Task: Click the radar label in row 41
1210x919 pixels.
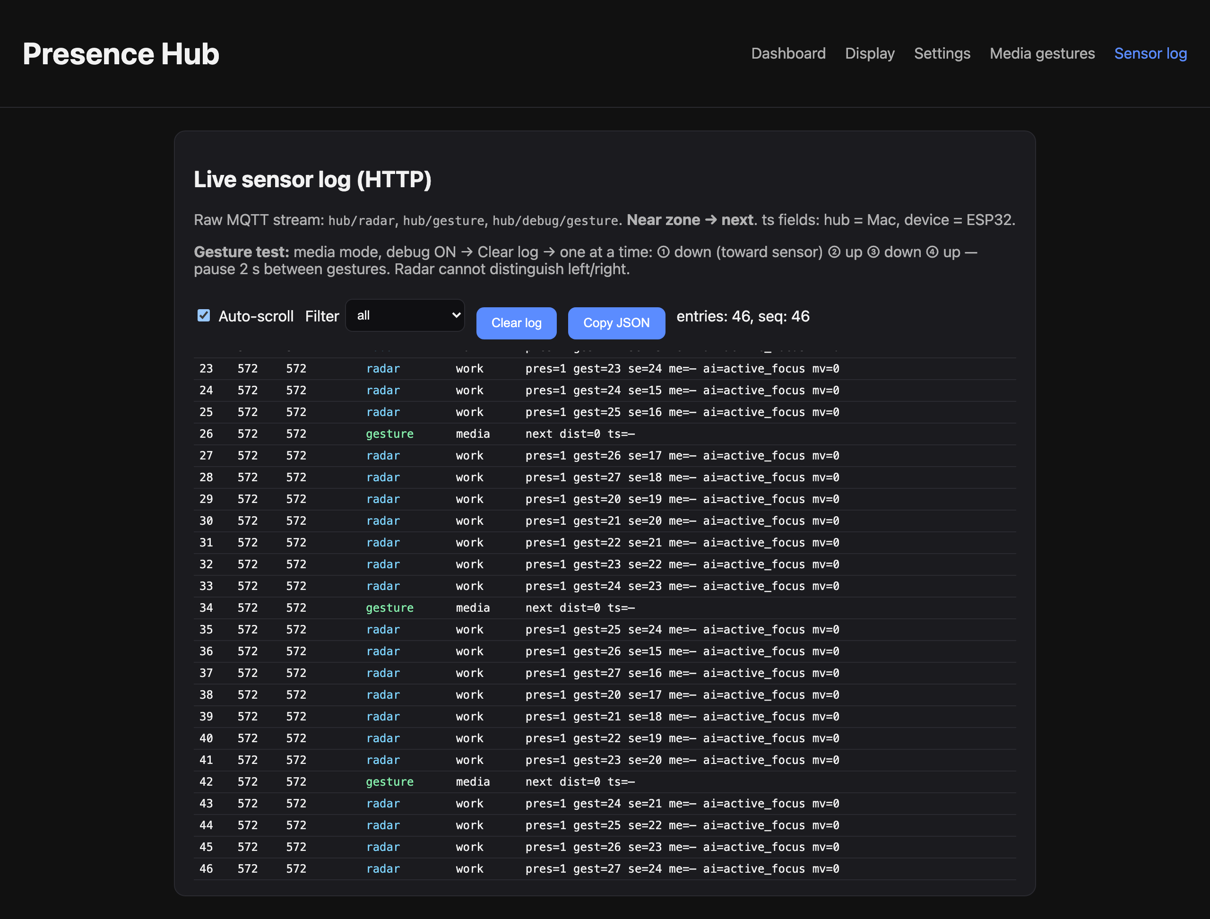Action: click(x=383, y=760)
